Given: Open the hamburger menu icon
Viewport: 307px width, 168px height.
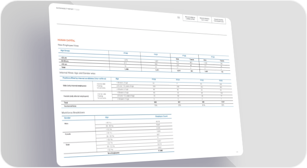Looking at the screenshot, I should click(179, 17).
